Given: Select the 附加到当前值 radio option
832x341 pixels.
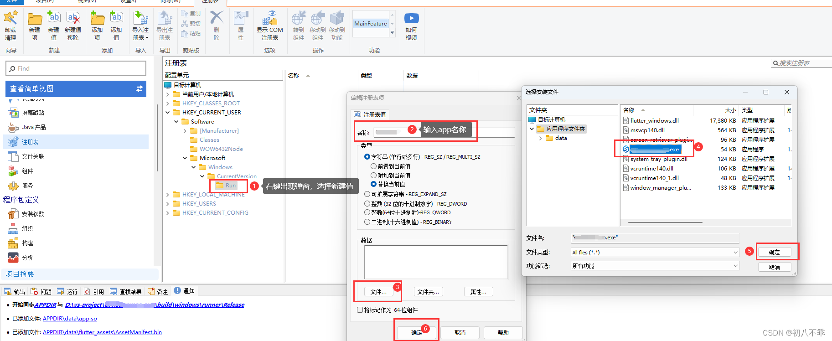Looking at the screenshot, I should pyautogui.click(x=373, y=176).
